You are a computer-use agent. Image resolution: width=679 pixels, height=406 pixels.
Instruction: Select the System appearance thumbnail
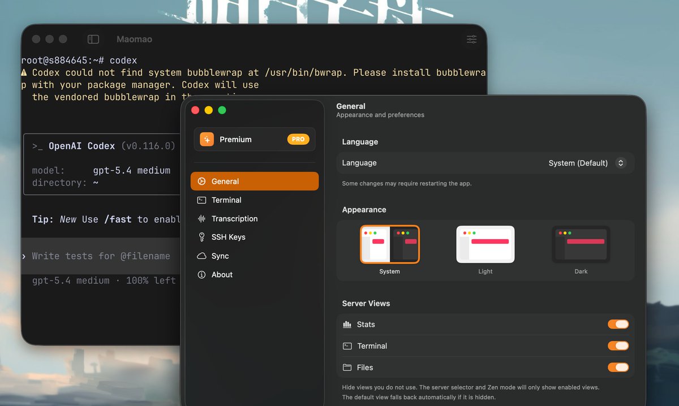[390, 244]
